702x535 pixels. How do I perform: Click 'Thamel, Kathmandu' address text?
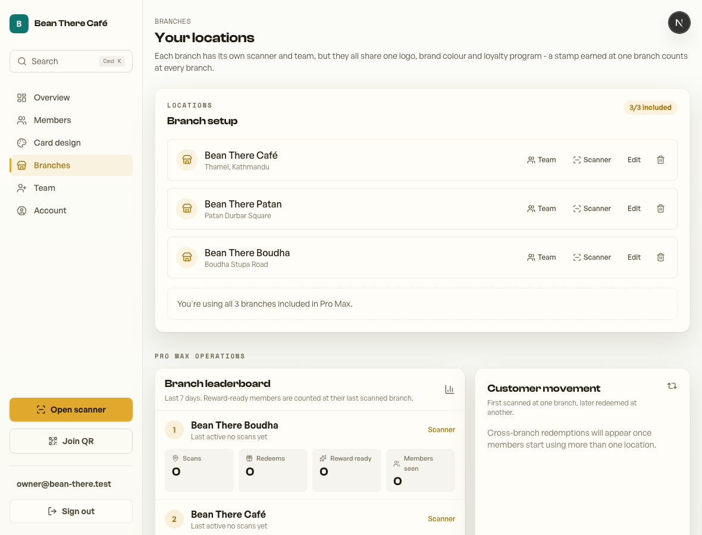coord(237,167)
